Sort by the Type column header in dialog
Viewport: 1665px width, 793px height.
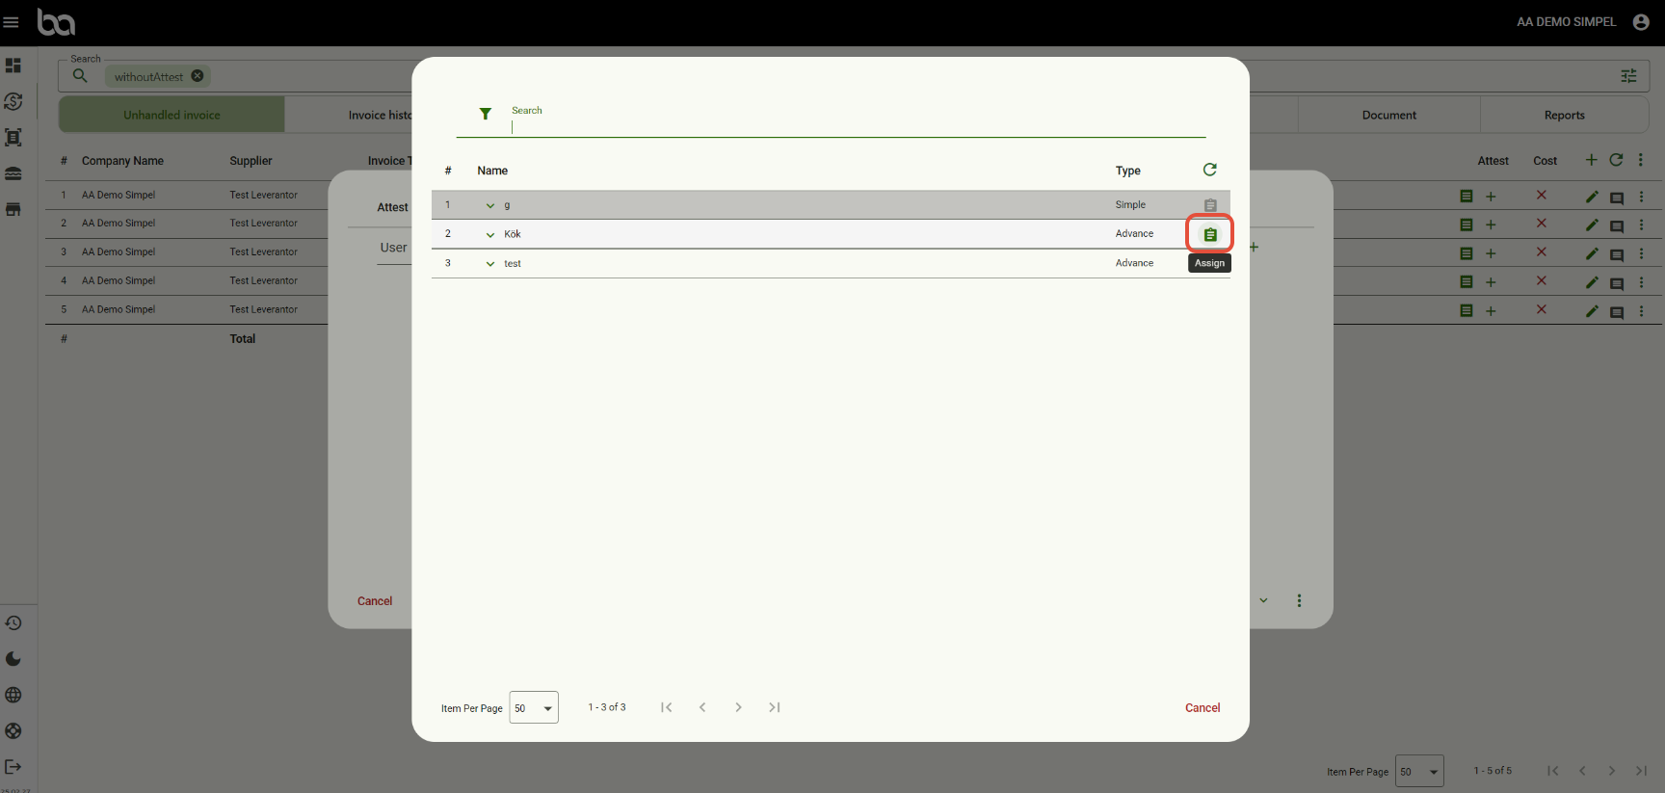pos(1128,171)
